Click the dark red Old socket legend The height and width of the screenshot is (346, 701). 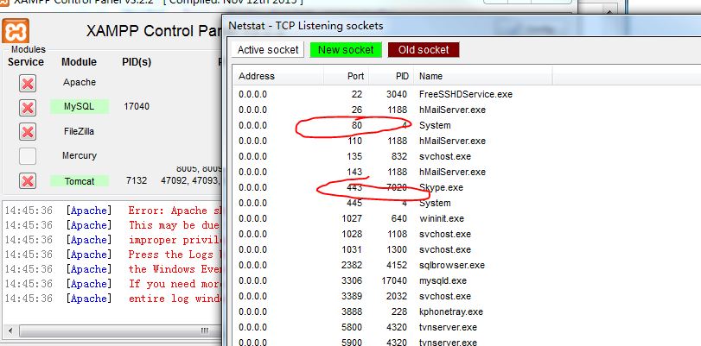424,49
